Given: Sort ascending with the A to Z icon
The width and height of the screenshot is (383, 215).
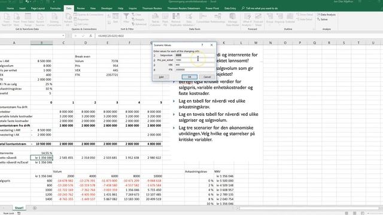Looking at the screenshot, I should (x=109, y=16).
